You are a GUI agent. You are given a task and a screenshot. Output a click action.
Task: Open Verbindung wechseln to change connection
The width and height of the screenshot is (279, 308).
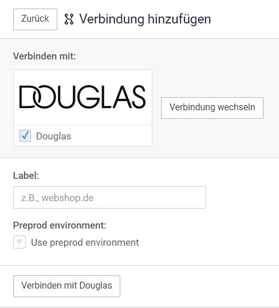212,108
